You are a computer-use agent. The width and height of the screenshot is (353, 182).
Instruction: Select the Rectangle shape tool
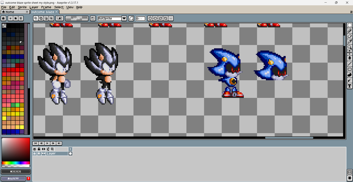tap(349, 69)
